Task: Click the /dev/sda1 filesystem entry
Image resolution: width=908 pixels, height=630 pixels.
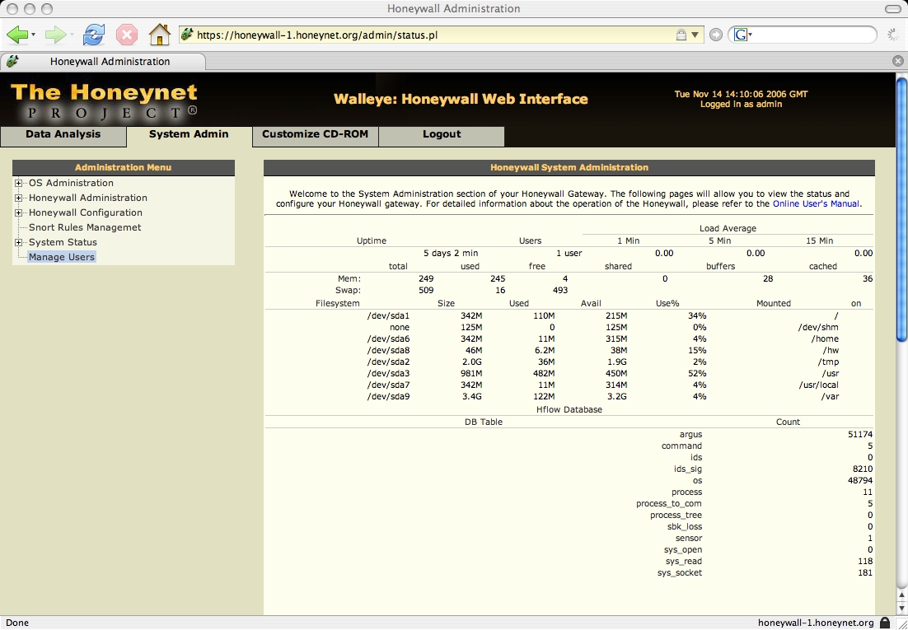Action: tap(389, 315)
